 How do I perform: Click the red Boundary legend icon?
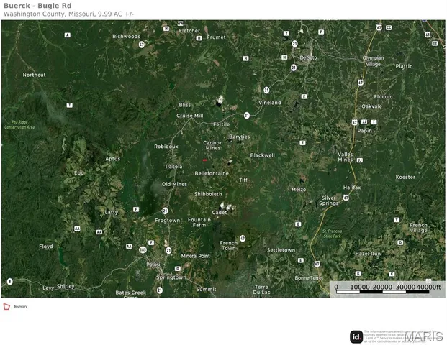click(6, 307)
